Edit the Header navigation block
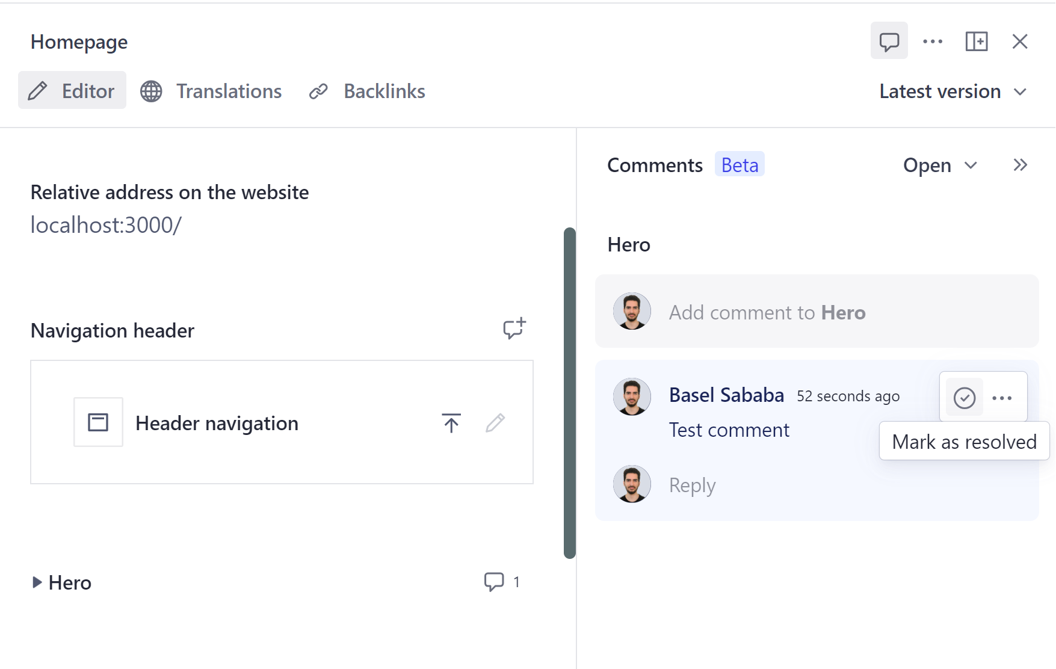 coord(495,423)
